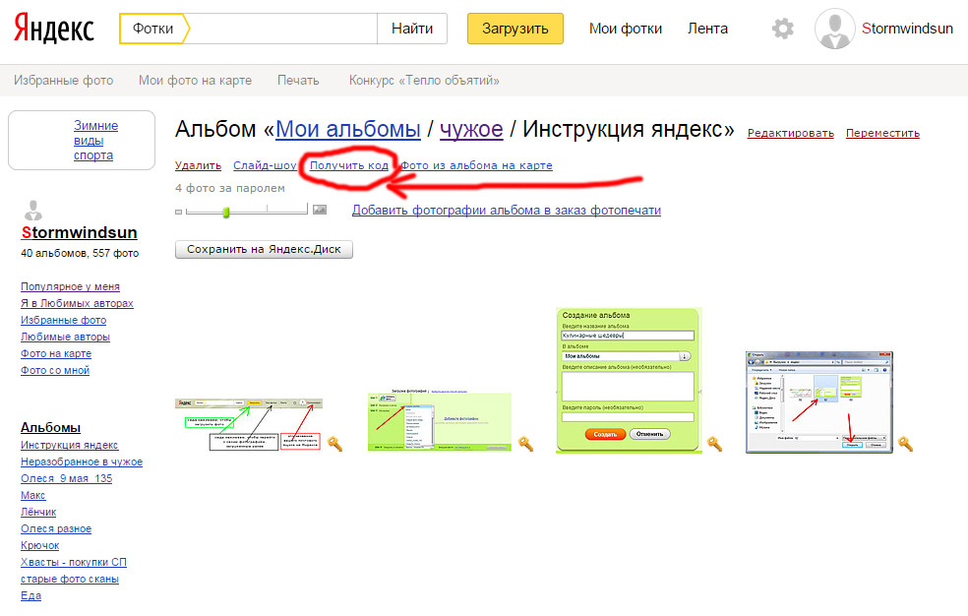Open 'Избранные фото' in the grey navigation bar
Screen dimensions: 968x616
64,81
